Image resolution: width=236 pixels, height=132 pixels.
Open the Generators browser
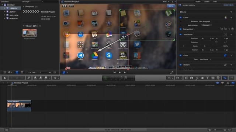(x=213, y=78)
